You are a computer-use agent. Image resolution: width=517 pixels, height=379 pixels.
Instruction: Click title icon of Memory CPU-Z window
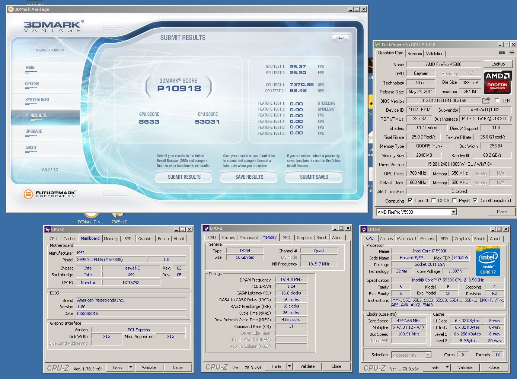tap(206, 228)
